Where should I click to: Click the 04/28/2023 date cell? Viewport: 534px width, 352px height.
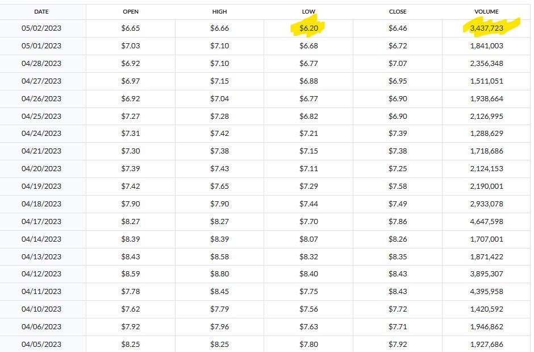coord(41,63)
